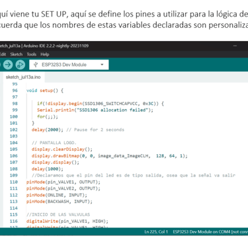This screenshot has width=248, height=242.
Task: Click the display.drawBitmap line
Action: click(110, 156)
